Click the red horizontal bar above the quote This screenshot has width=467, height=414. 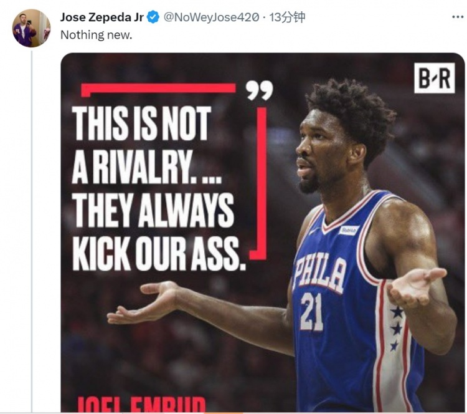pyautogui.click(x=158, y=89)
